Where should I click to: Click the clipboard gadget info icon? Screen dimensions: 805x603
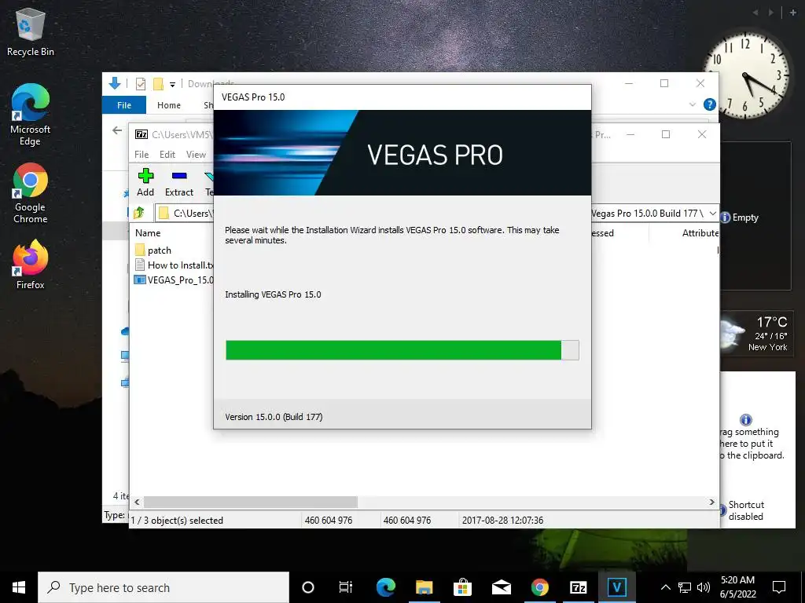click(x=745, y=419)
